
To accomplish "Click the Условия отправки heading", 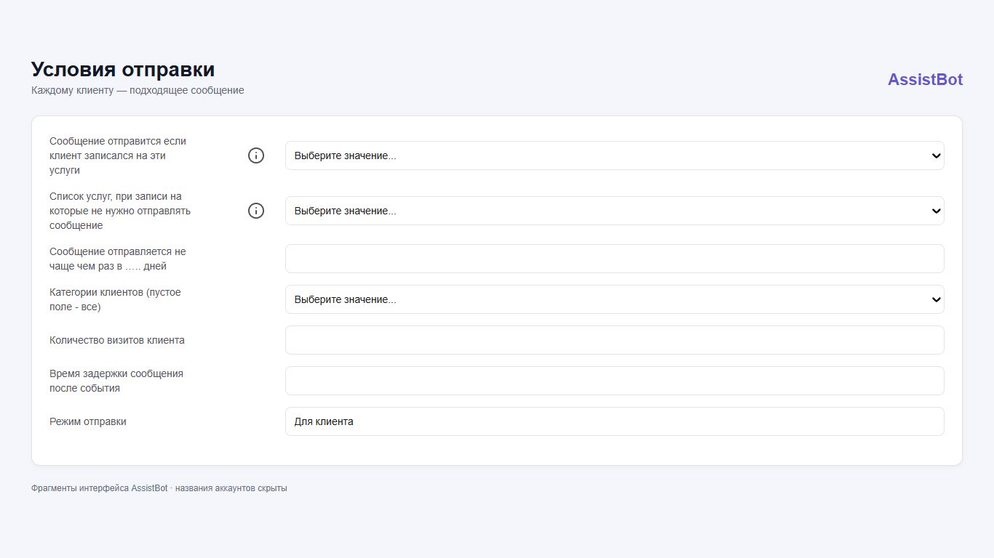I will click(123, 70).
